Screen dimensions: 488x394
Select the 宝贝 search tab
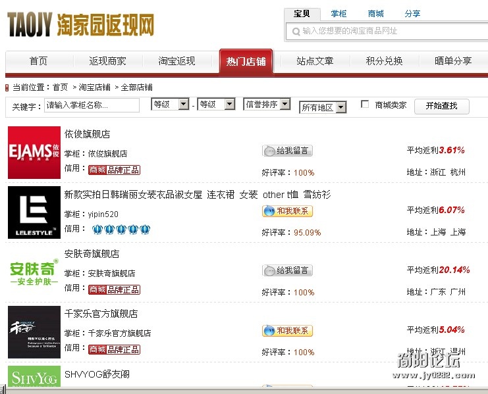point(302,14)
